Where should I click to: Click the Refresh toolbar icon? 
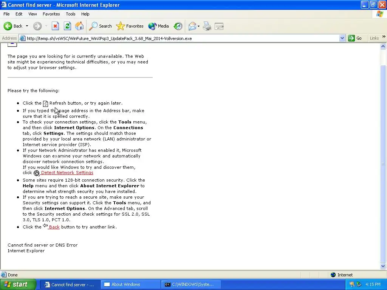67,26
